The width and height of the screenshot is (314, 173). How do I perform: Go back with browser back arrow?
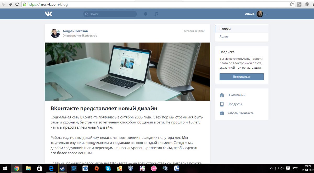pyautogui.click(x=4, y=4)
